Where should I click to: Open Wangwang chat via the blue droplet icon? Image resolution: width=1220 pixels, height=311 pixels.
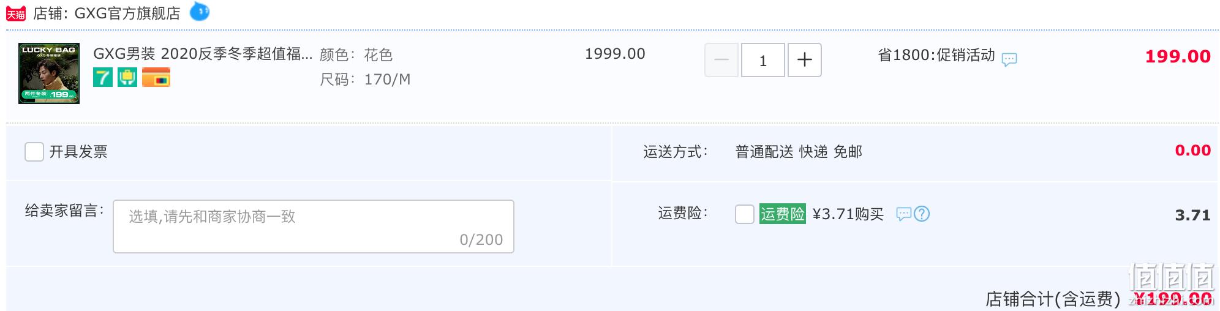[x=200, y=12]
